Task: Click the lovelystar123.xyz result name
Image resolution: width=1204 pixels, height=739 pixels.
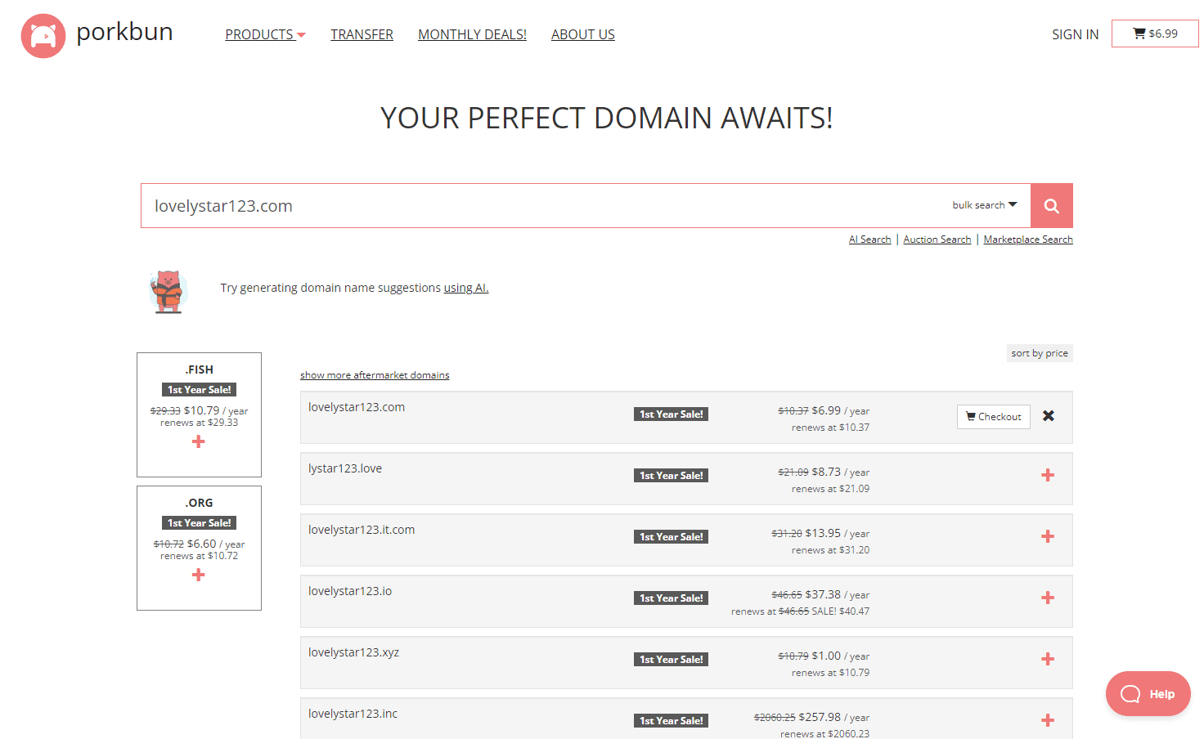Action: coord(354,652)
